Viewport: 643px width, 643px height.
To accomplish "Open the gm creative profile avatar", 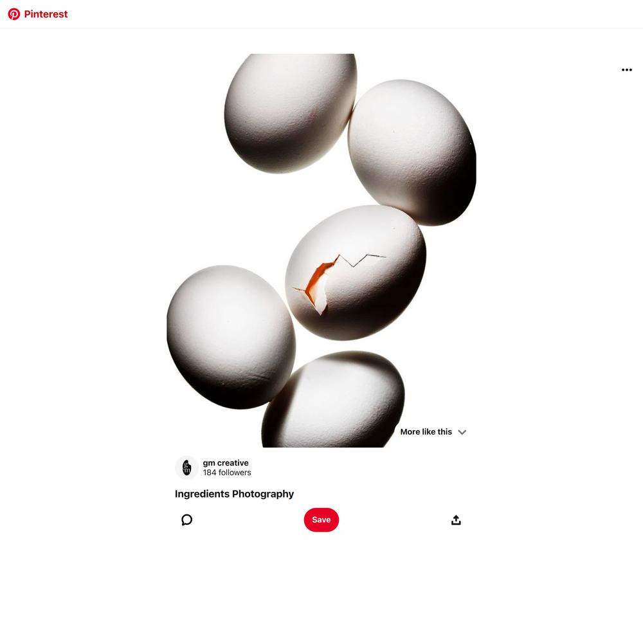I will [x=186, y=467].
